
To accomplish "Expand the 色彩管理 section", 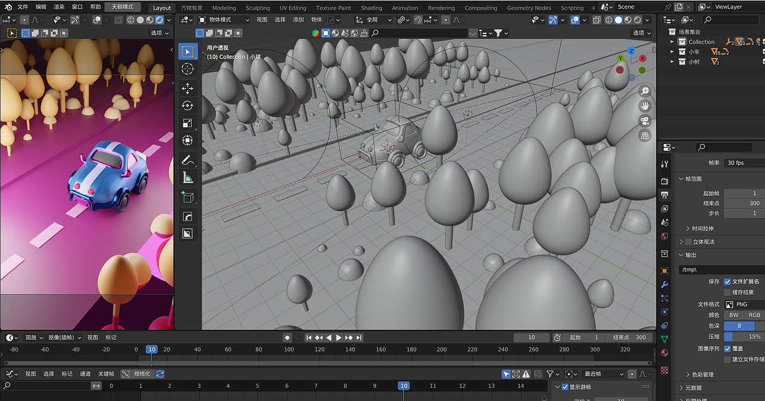I will click(702, 375).
